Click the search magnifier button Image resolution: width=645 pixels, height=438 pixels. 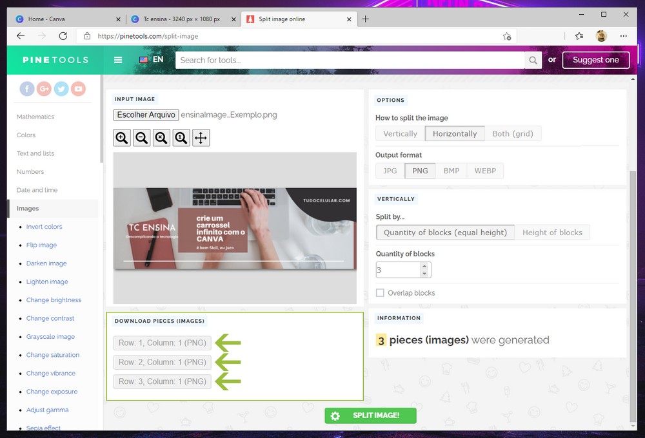tap(533, 60)
